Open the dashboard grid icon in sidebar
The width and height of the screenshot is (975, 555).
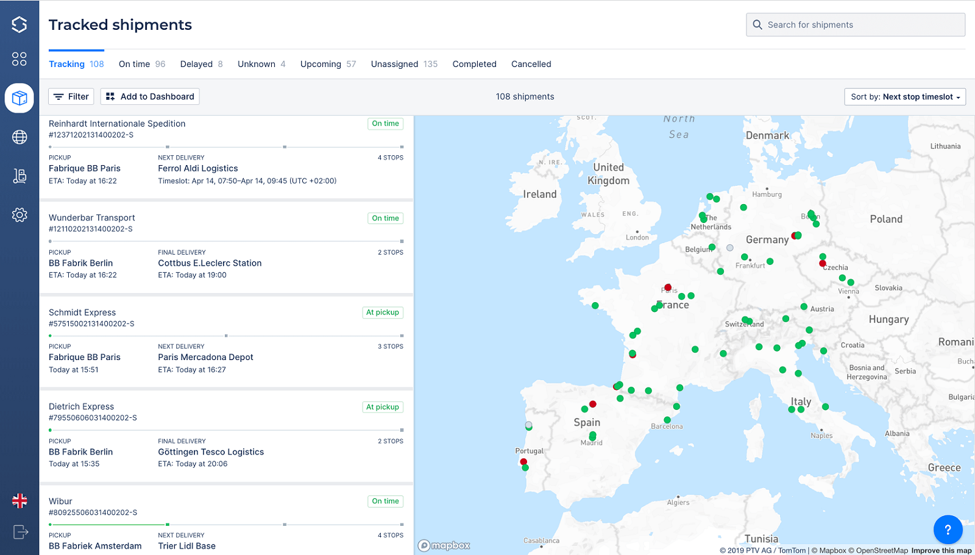pos(19,59)
